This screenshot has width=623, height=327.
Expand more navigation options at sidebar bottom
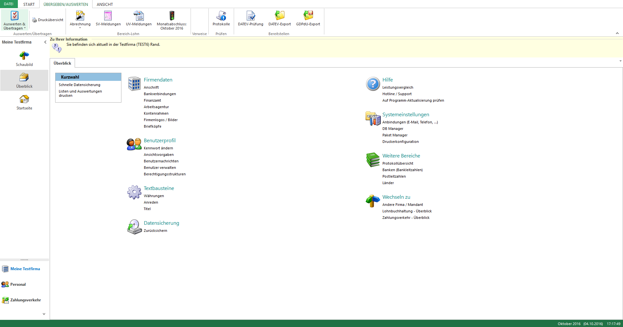pos(44,314)
